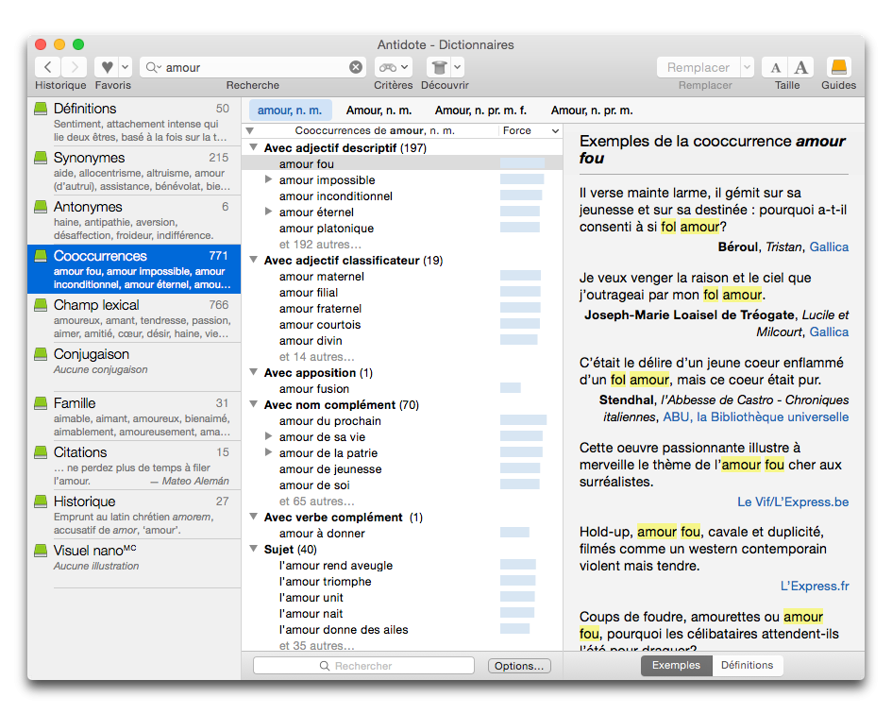Screen dimensions: 892x714
Task: Select the Cooccurrences dictionary
Action: pos(134,269)
